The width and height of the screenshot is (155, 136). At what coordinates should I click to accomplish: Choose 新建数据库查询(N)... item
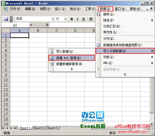pyautogui.click(x=72, y=64)
